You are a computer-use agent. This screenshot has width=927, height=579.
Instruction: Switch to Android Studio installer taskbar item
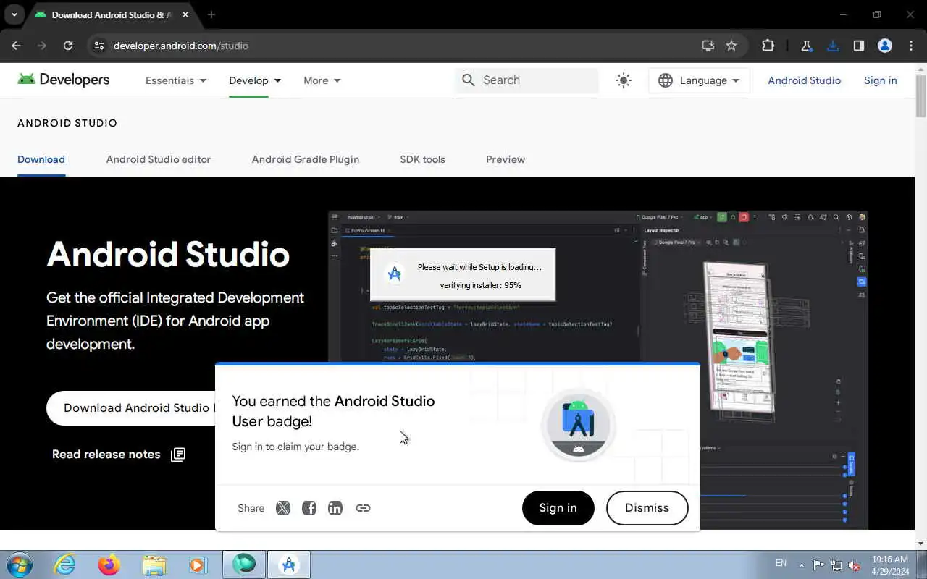[x=289, y=565]
